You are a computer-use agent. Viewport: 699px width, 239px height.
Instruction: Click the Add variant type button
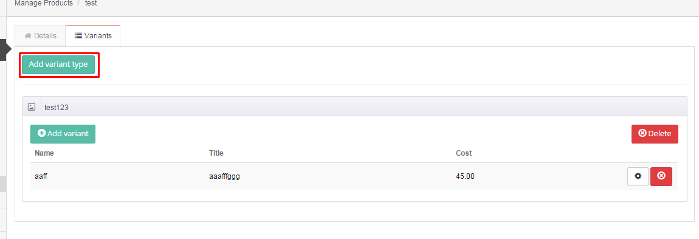58,64
